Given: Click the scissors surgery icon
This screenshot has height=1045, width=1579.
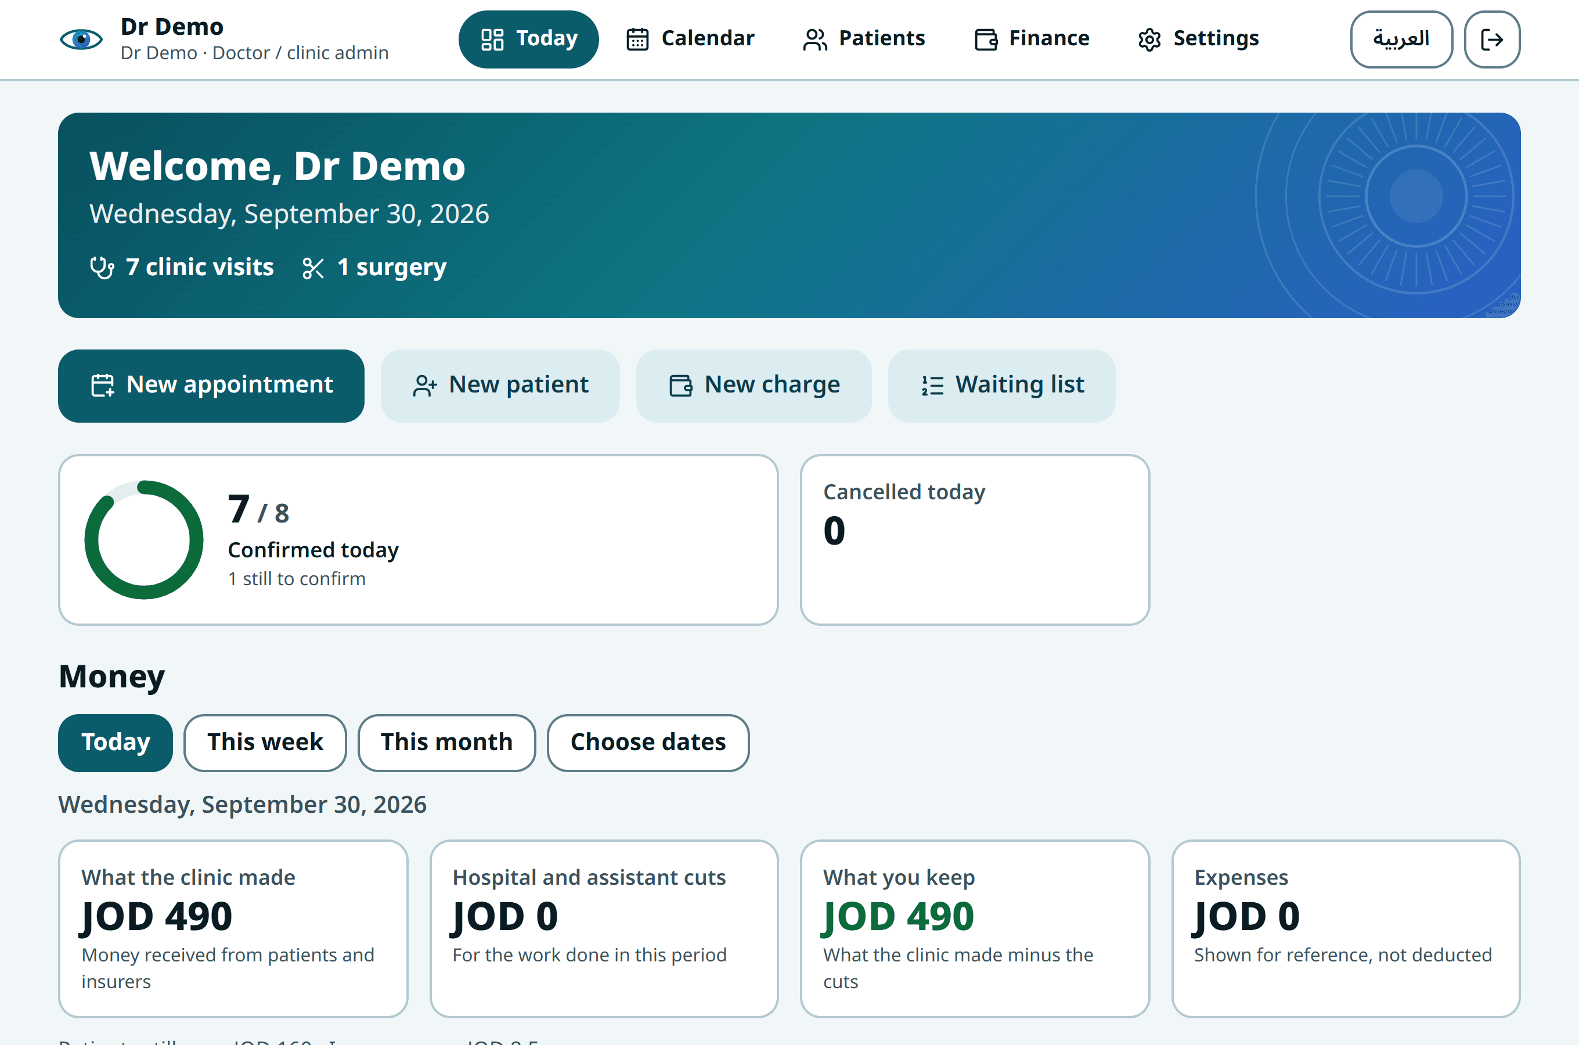Looking at the screenshot, I should [312, 268].
